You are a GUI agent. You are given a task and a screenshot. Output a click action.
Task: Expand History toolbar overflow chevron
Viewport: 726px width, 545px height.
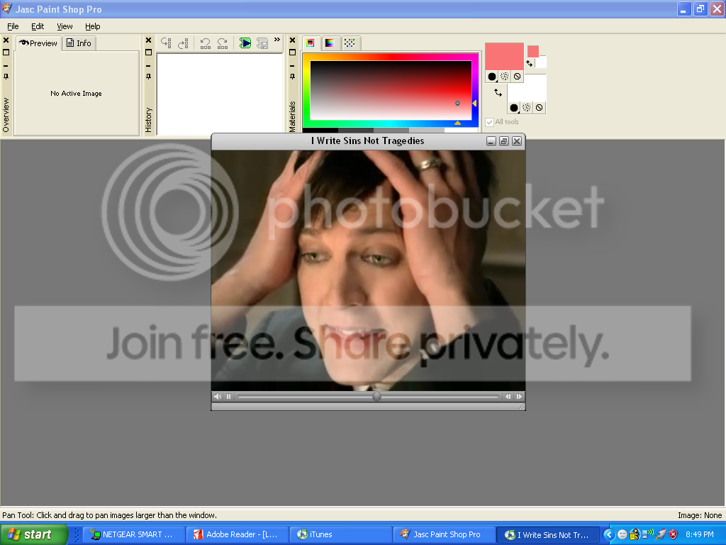(277, 40)
